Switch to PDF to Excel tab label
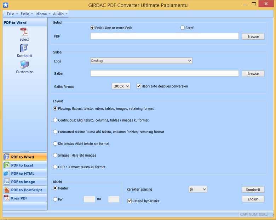The image size is (276, 220). coord(22,165)
